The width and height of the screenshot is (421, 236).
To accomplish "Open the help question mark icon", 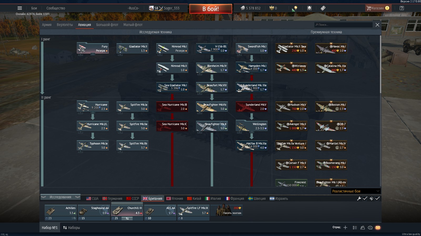I will pyautogui.click(x=402, y=8).
